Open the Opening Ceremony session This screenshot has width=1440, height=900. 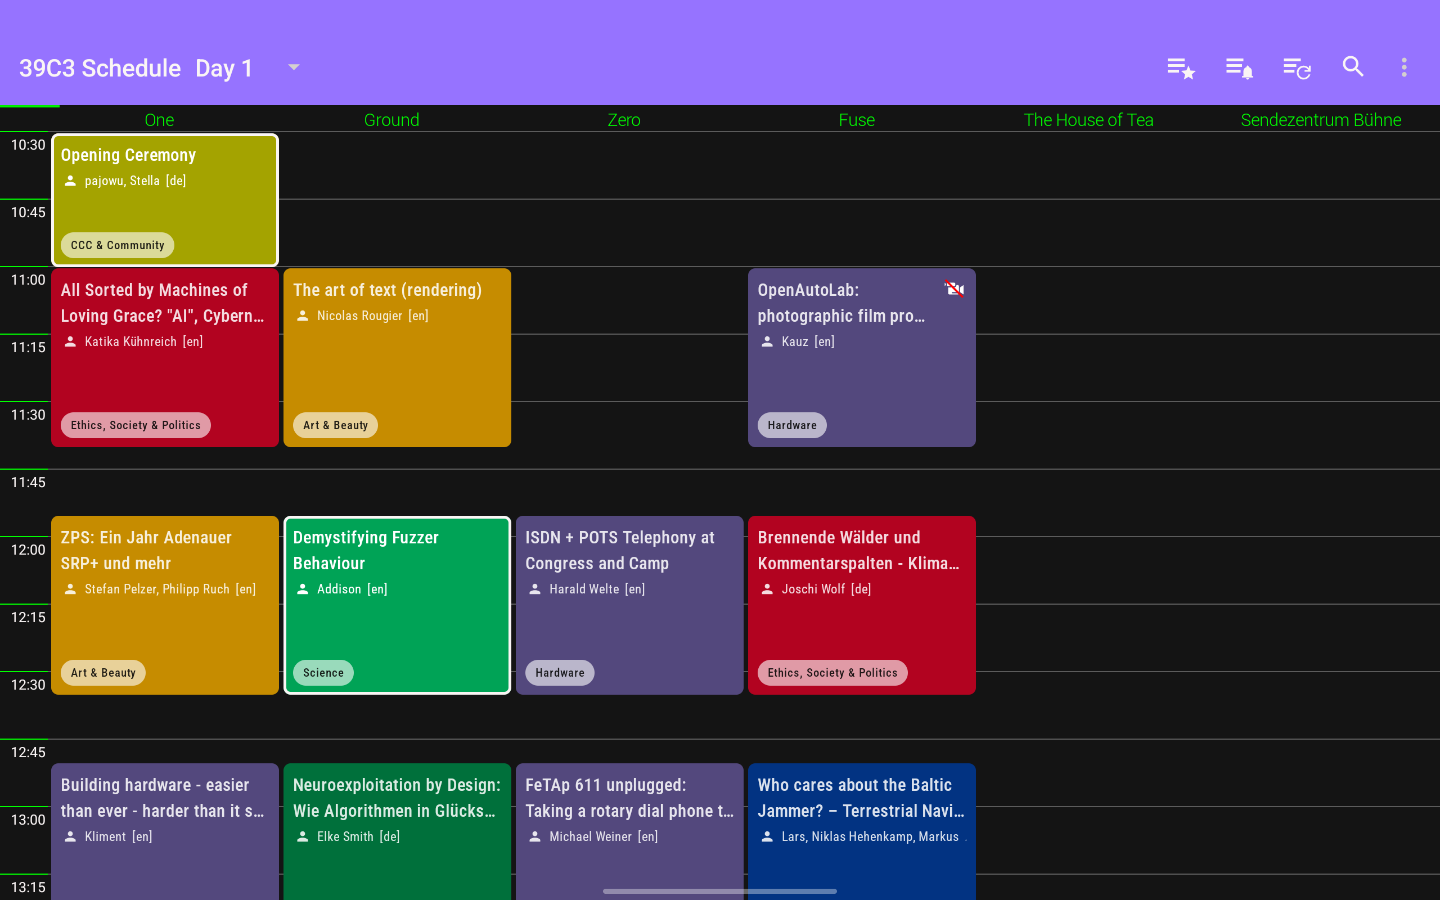(x=165, y=200)
